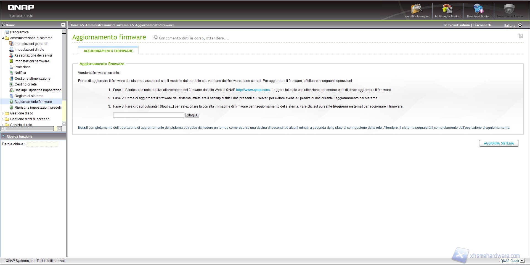Open the Web File Manager icon
The height and width of the screenshot is (265, 530).
[x=416, y=9]
